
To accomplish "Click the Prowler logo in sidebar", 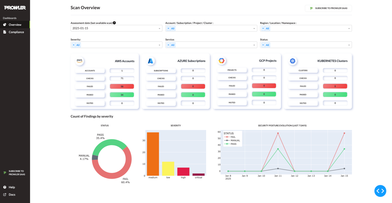I will pyautogui.click(x=15, y=8).
